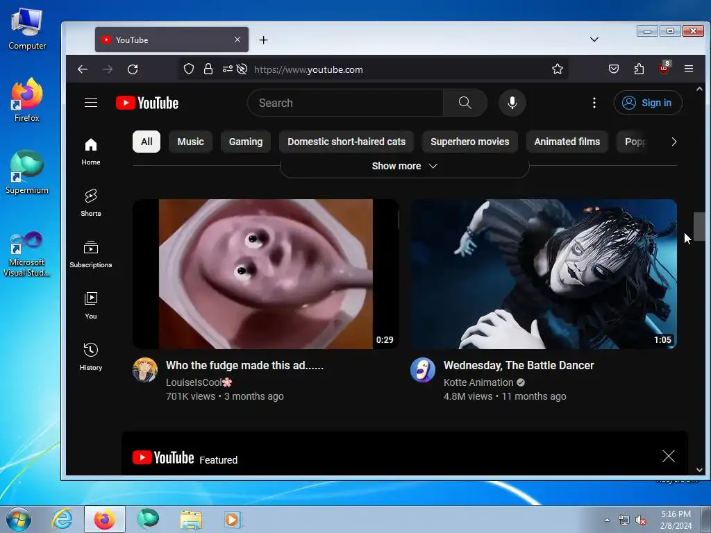
Task: Click the scrollbar down arrow
Action: 699,470
